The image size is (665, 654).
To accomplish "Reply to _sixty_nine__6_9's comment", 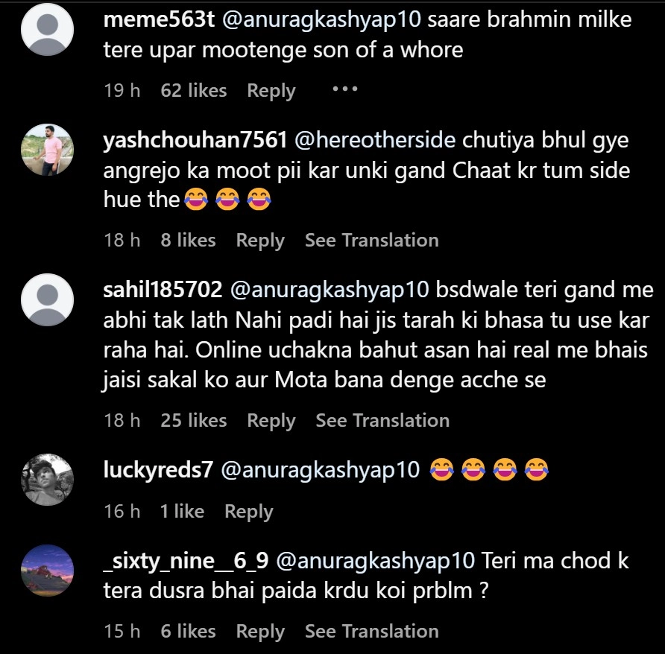I will click(260, 632).
